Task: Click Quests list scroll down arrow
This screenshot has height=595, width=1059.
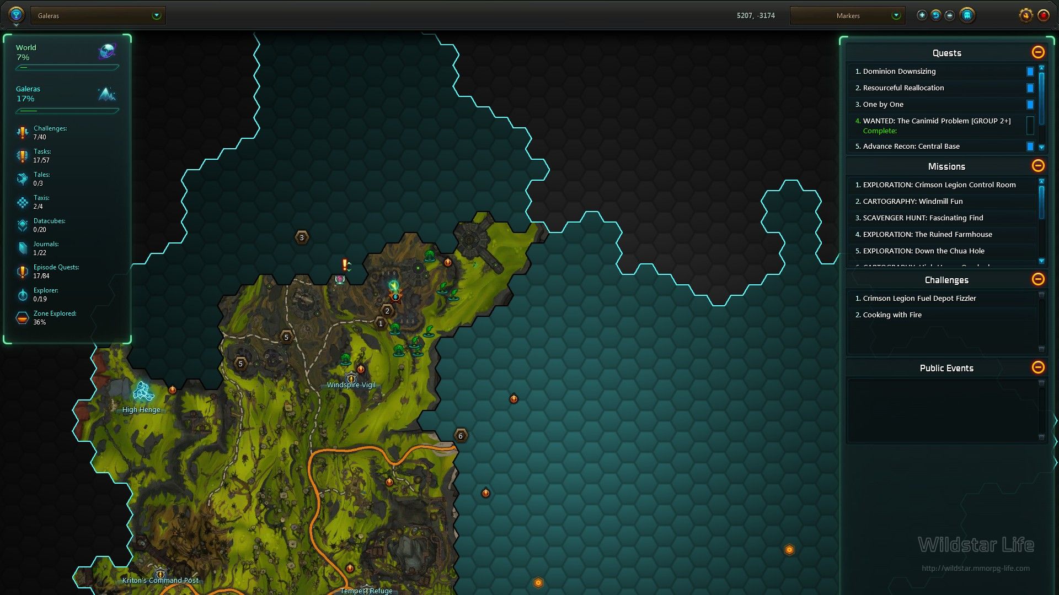Action: tap(1041, 148)
